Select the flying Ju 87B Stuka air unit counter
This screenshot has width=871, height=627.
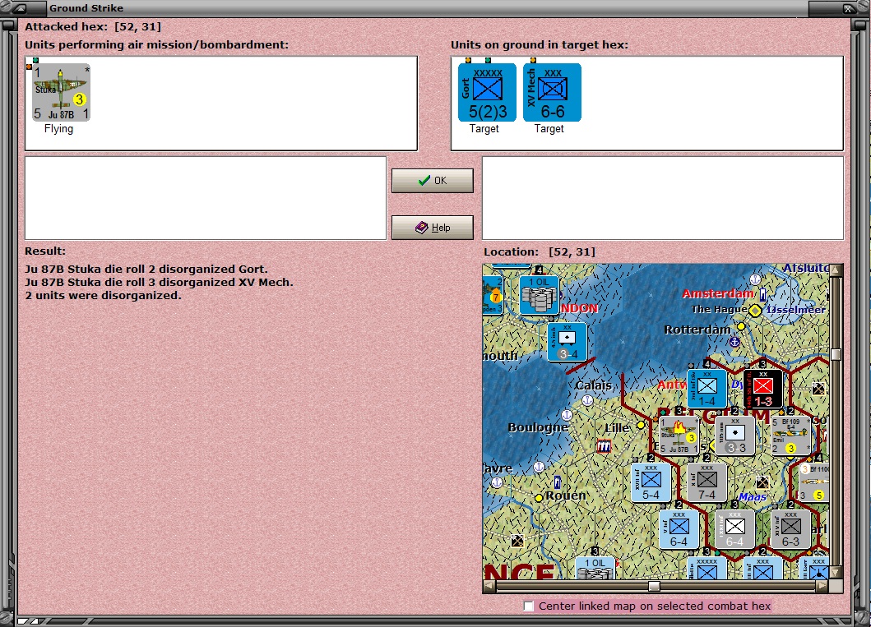(x=61, y=92)
